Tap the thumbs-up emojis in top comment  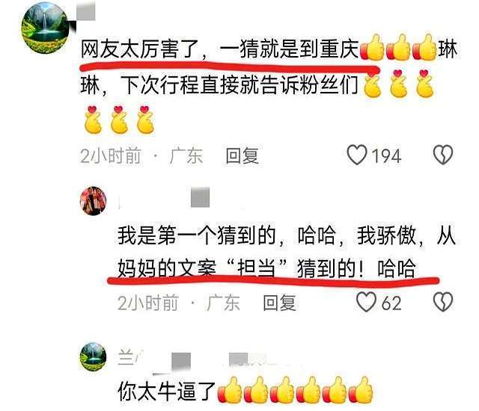click(398, 48)
